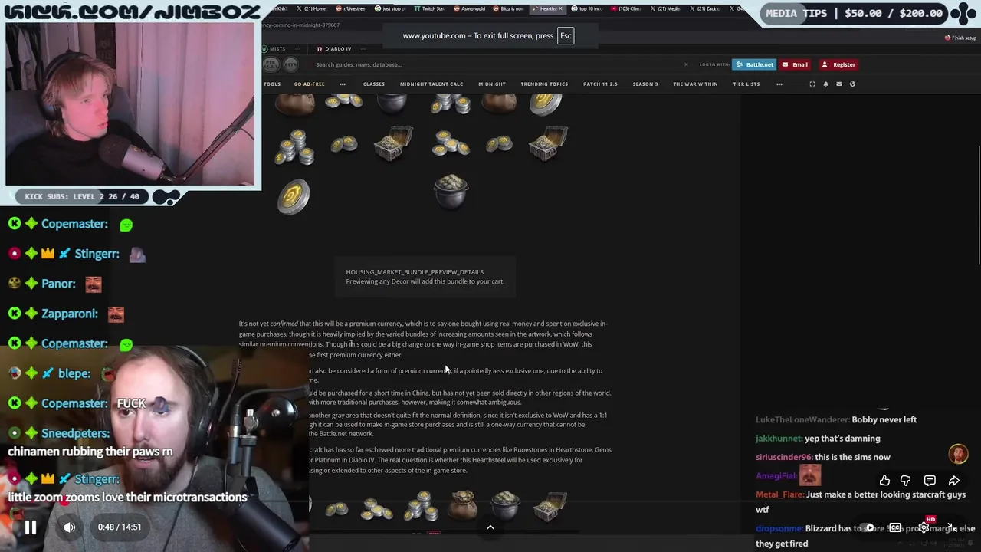Viewport: 981px width, 552px height.
Task: Expand the ellipsis after Tier Lists
Action: 779,84
